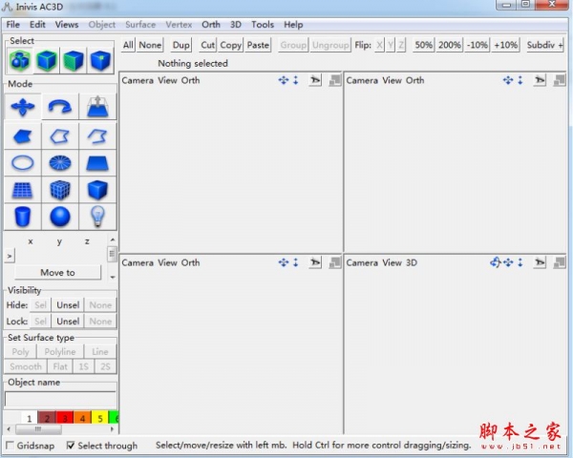Activate the Extrude mode tool
Screen dimensions: 573x458
[97, 107]
